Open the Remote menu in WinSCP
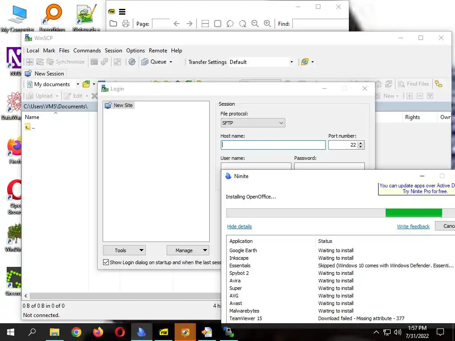Image resolution: width=455 pixels, height=341 pixels. pyautogui.click(x=158, y=51)
